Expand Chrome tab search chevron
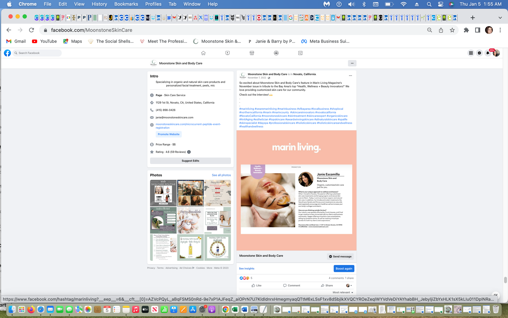The image size is (508, 318). point(500,18)
